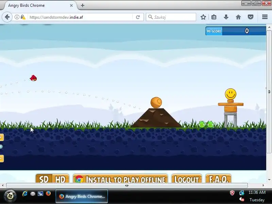Click the game zoom slider knob
The image size is (272, 204).
1,147
